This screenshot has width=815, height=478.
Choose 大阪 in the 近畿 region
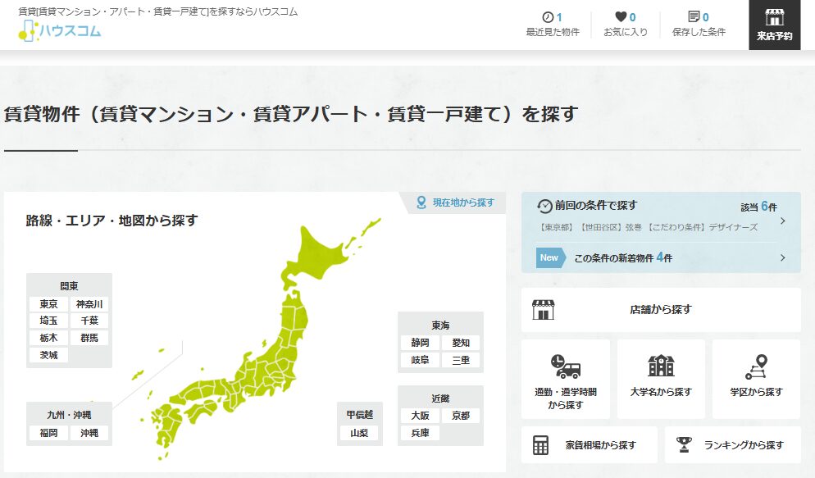click(x=420, y=416)
